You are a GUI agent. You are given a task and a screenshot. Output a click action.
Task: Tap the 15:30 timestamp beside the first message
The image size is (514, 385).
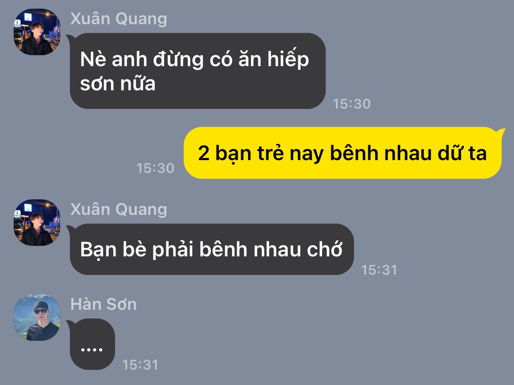click(x=352, y=104)
